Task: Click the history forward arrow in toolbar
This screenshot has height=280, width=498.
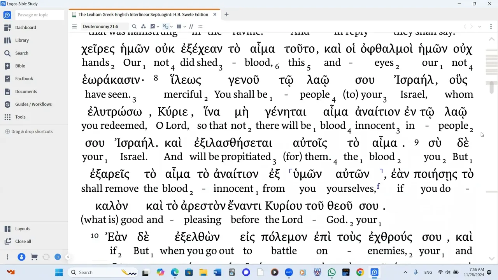Action: [x=472, y=26]
